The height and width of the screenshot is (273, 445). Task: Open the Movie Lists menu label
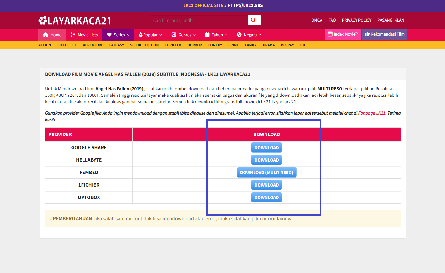click(88, 35)
